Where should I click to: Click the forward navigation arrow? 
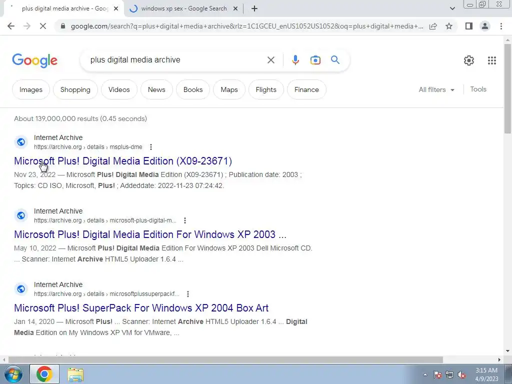coord(27,26)
